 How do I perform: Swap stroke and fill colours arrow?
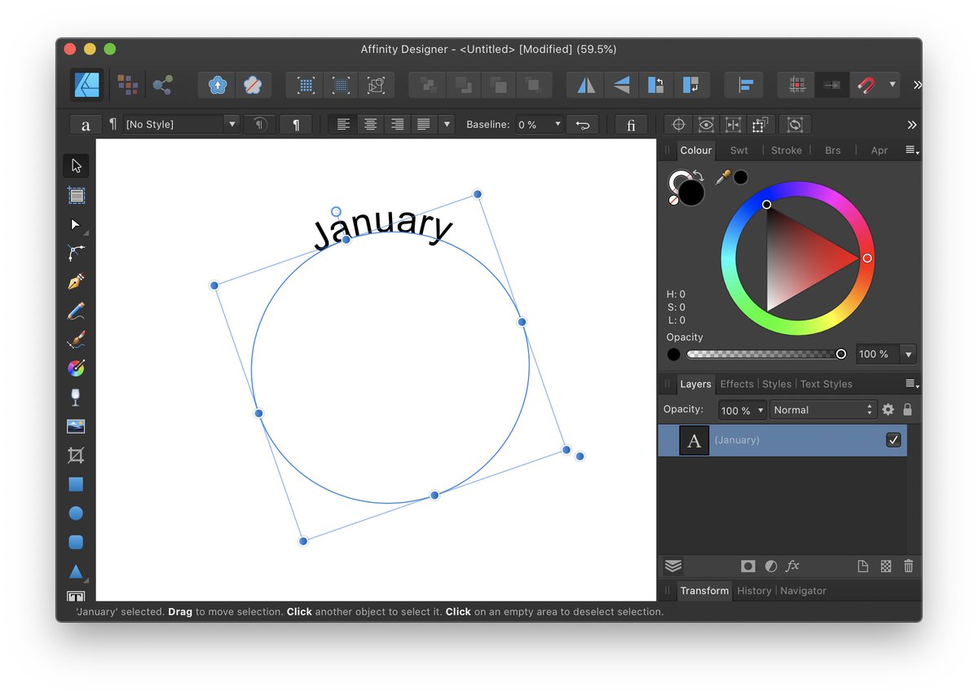click(699, 175)
